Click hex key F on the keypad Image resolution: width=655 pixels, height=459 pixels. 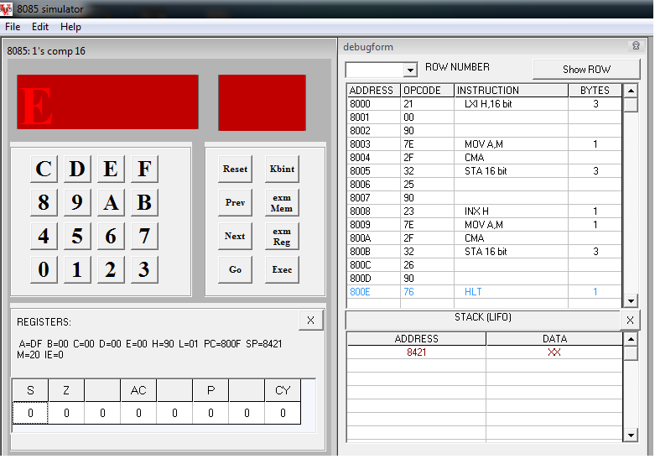(144, 169)
